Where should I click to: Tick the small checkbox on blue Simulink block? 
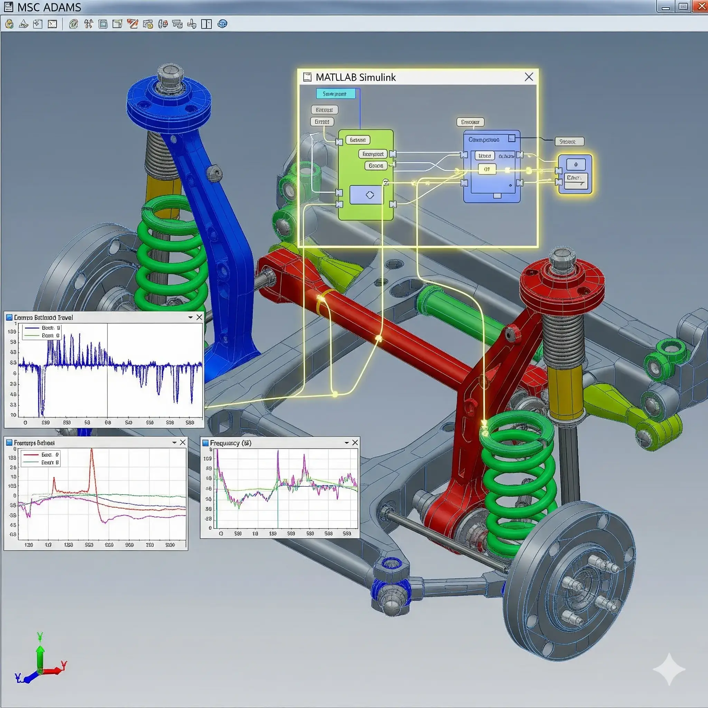pos(512,138)
